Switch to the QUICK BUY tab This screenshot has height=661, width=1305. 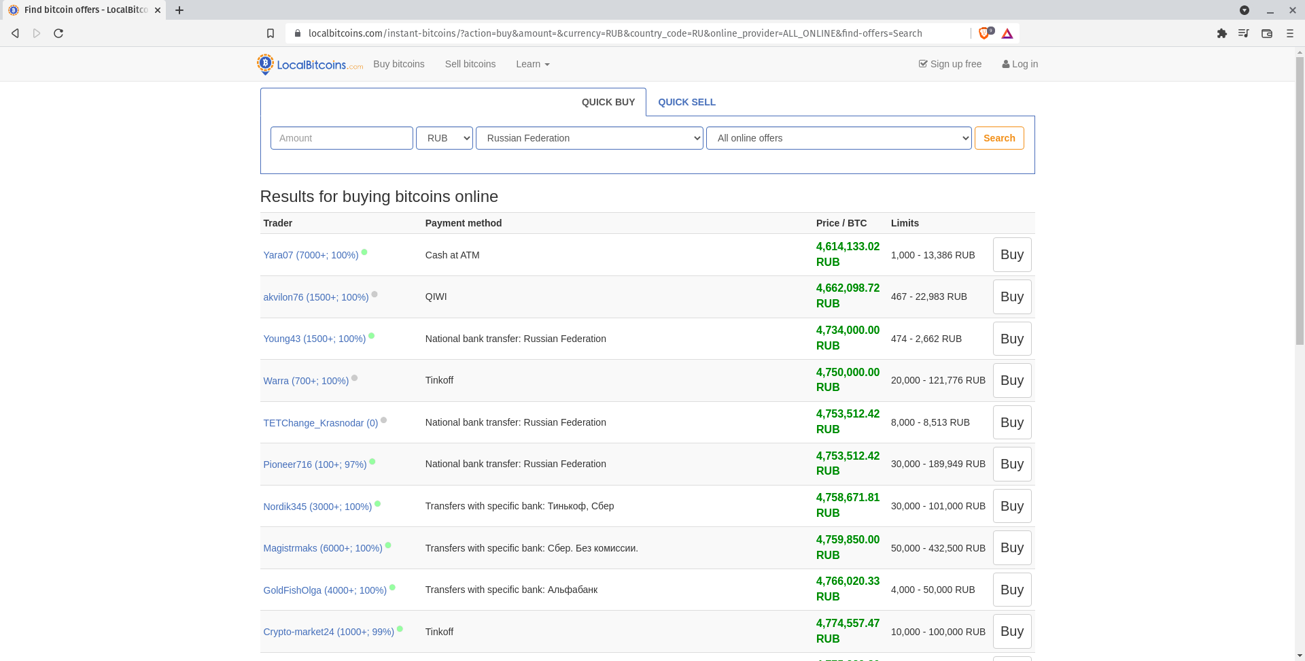(x=608, y=102)
